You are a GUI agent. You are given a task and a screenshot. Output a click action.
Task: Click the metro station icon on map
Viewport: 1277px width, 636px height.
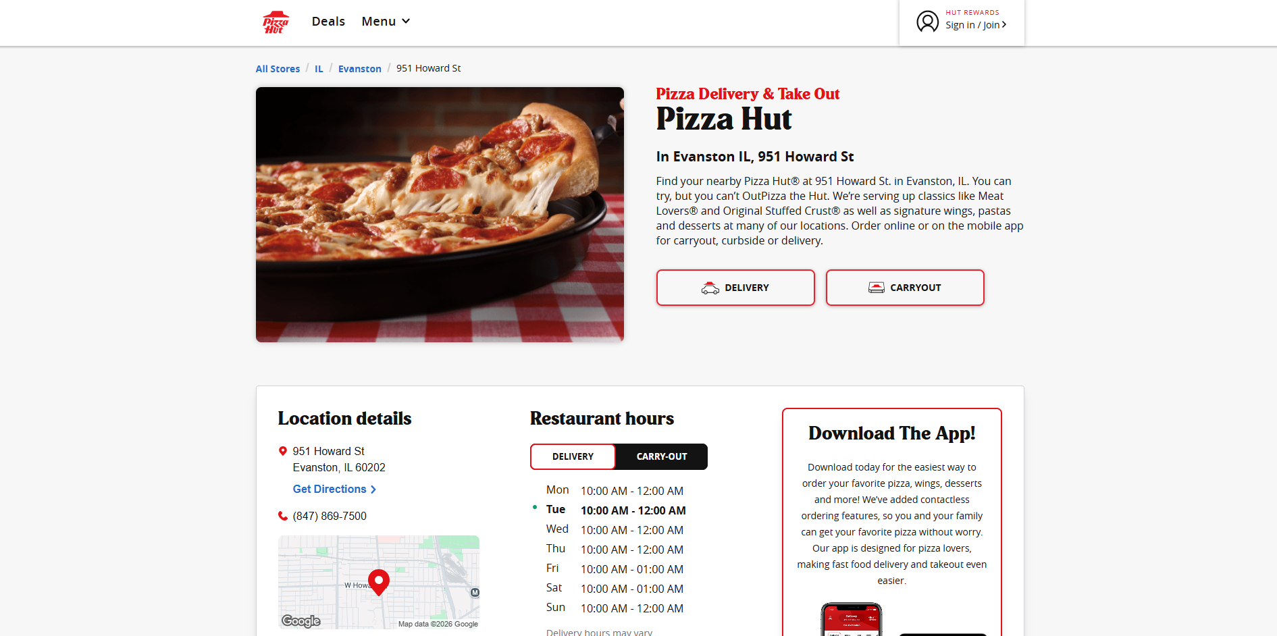(x=475, y=592)
